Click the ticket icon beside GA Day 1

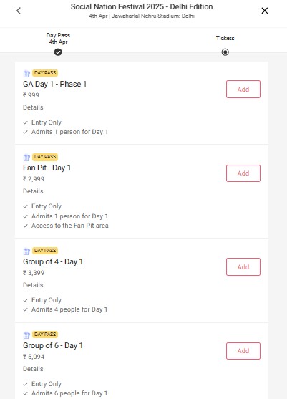[x=26, y=74]
